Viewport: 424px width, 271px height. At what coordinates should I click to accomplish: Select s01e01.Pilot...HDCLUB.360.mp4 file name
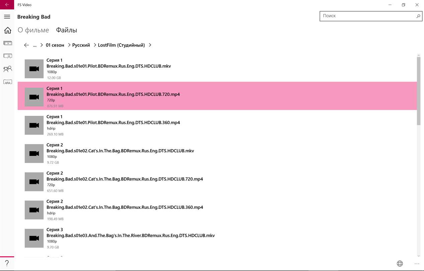coord(113,122)
